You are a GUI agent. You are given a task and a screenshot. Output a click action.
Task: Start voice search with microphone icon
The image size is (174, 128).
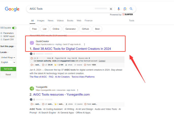click(119, 9)
